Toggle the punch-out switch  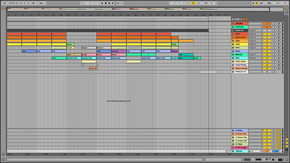(198, 3)
